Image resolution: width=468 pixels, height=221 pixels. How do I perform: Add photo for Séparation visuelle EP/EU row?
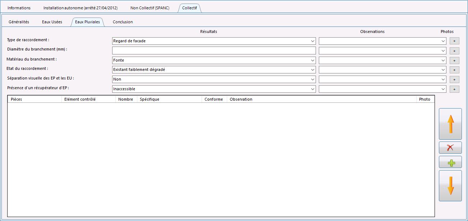pyautogui.click(x=454, y=80)
